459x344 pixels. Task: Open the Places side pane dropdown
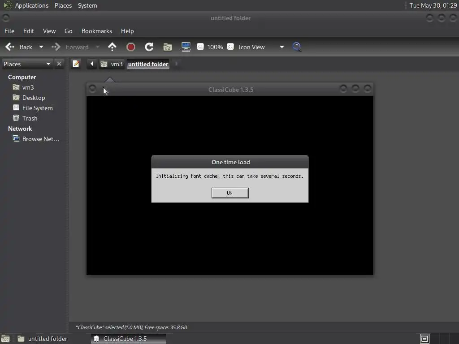(27, 64)
